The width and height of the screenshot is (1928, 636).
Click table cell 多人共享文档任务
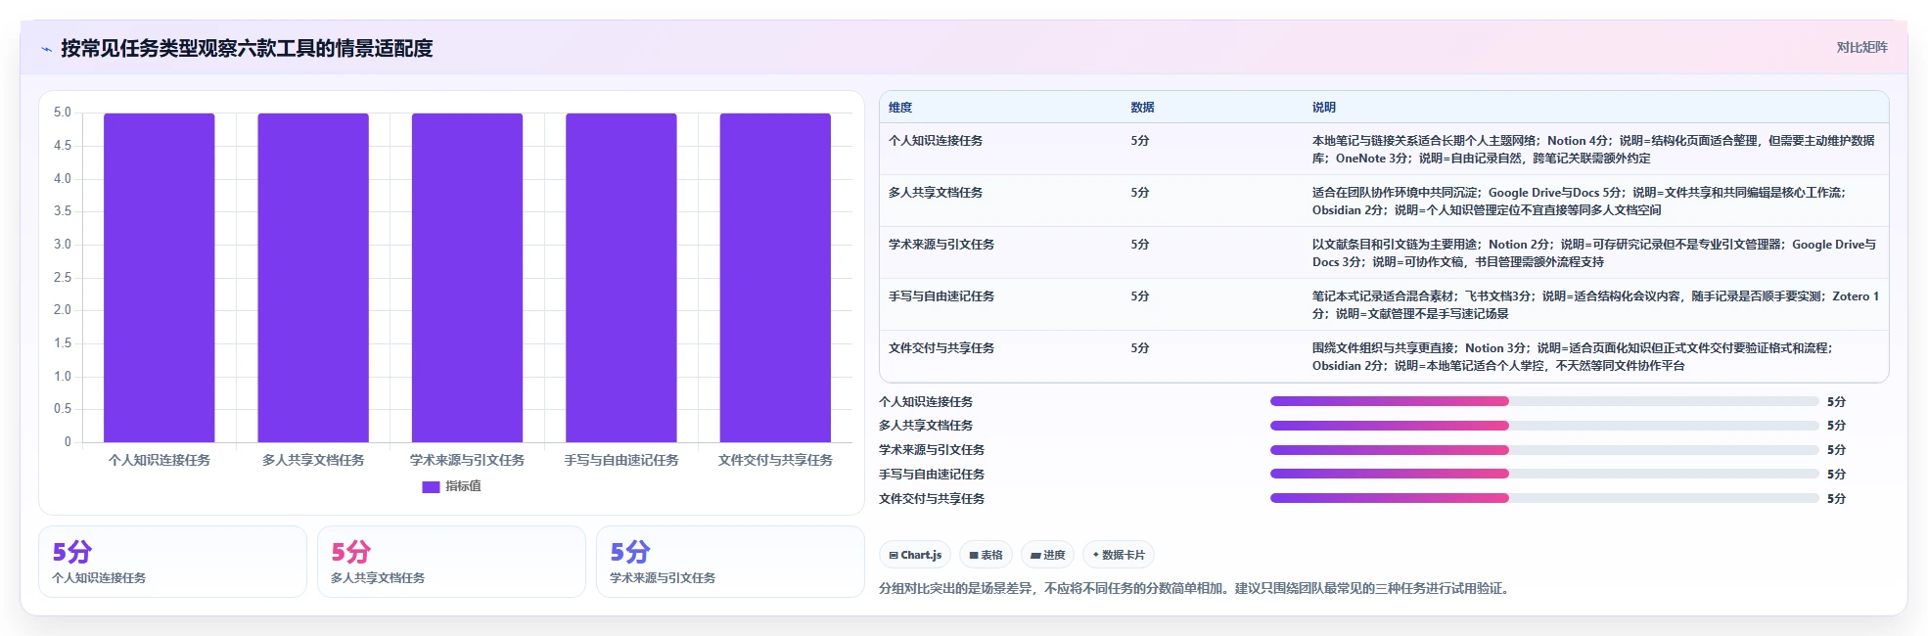point(936,193)
